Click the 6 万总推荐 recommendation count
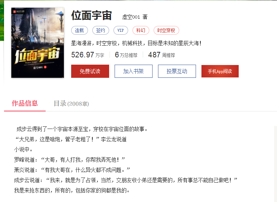The height and width of the screenshot is (202, 277). pos(126,55)
